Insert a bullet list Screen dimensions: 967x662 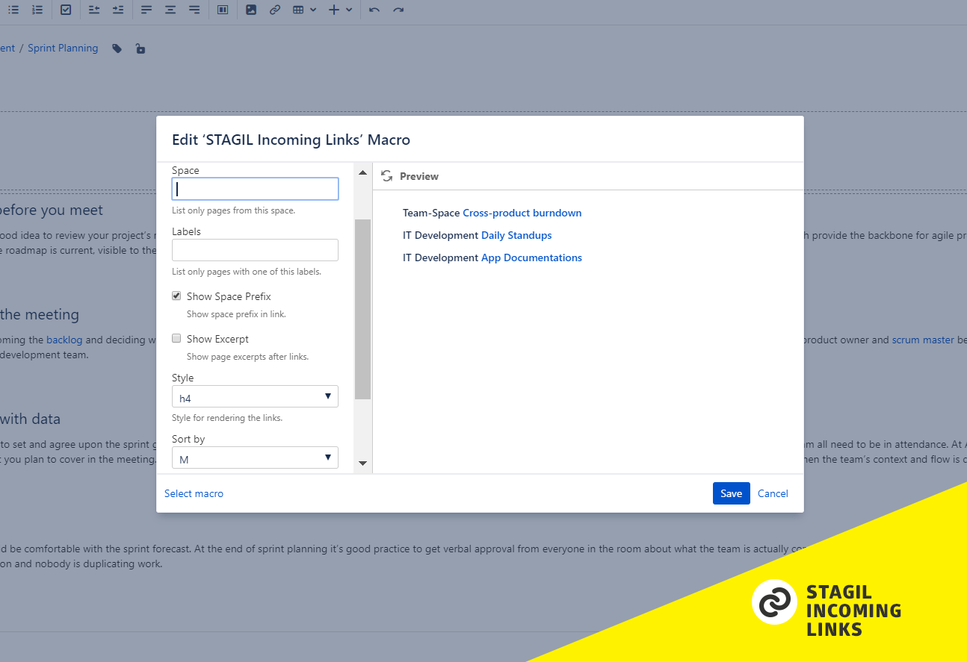[x=13, y=10]
